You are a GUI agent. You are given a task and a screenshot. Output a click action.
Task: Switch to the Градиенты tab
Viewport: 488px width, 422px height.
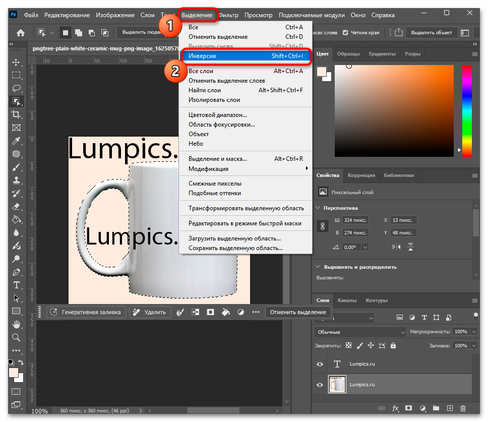pyautogui.click(x=382, y=54)
